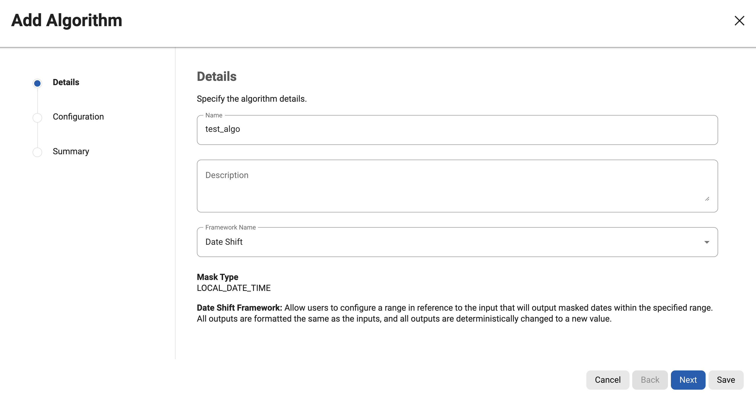Go to the Configuration step label
The height and width of the screenshot is (395, 756).
click(x=78, y=117)
